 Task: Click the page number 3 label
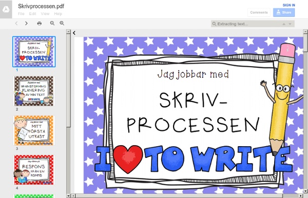click(x=17, y=149)
